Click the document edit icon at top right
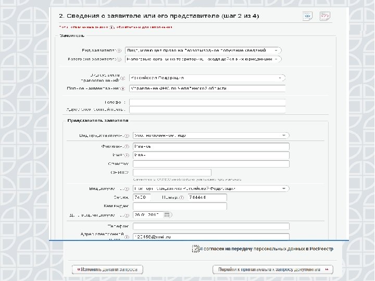The image size is (375, 281). 325,16
